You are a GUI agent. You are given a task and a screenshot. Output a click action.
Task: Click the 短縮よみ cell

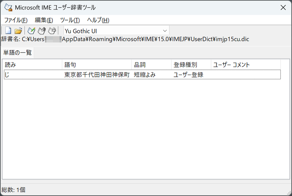[x=145, y=75]
